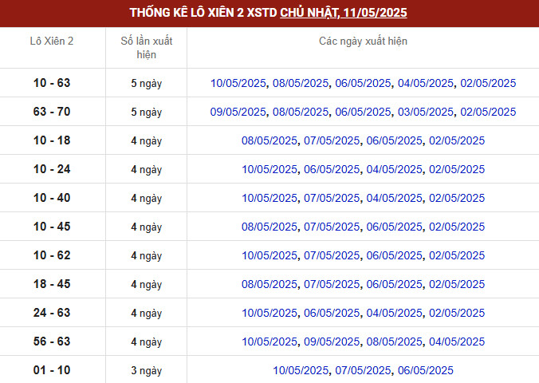
Task: Select the 63 - 70 pair cell
Action: coord(52,112)
